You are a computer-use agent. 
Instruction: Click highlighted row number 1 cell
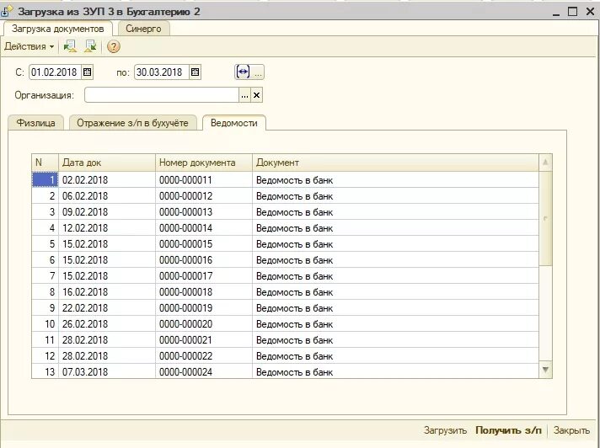click(x=46, y=179)
